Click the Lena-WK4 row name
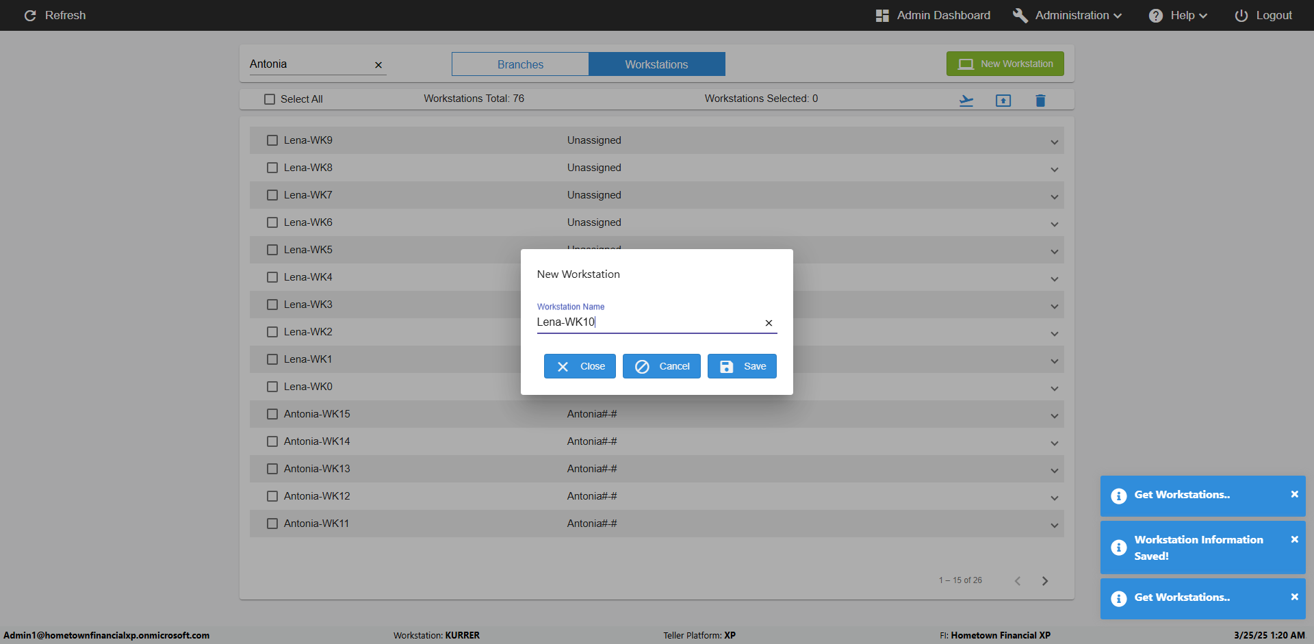The height and width of the screenshot is (644, 1314). click(x=308, y=277)
